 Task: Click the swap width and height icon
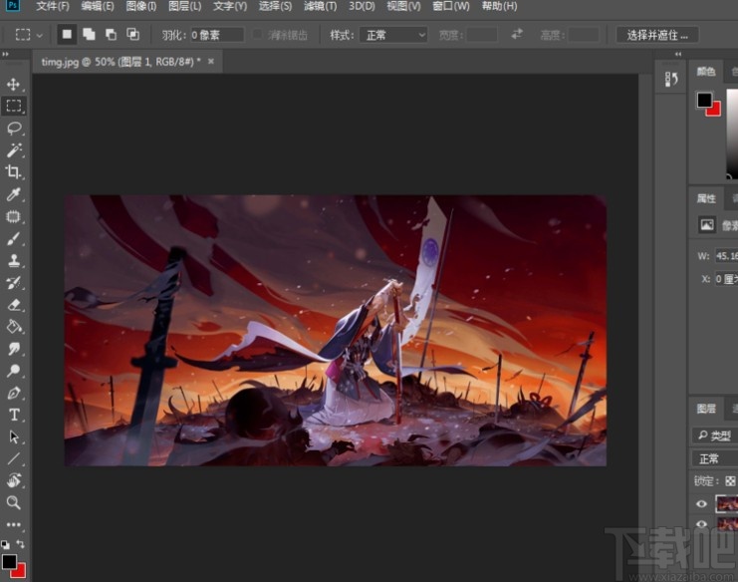pos(517,34)
